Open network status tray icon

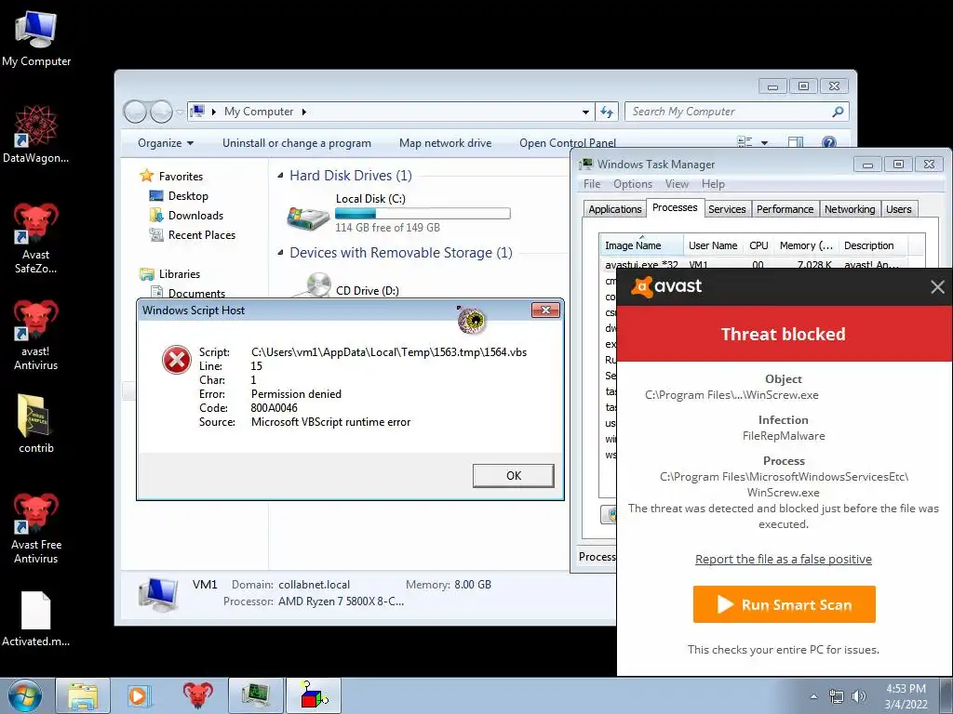[837, 696]
